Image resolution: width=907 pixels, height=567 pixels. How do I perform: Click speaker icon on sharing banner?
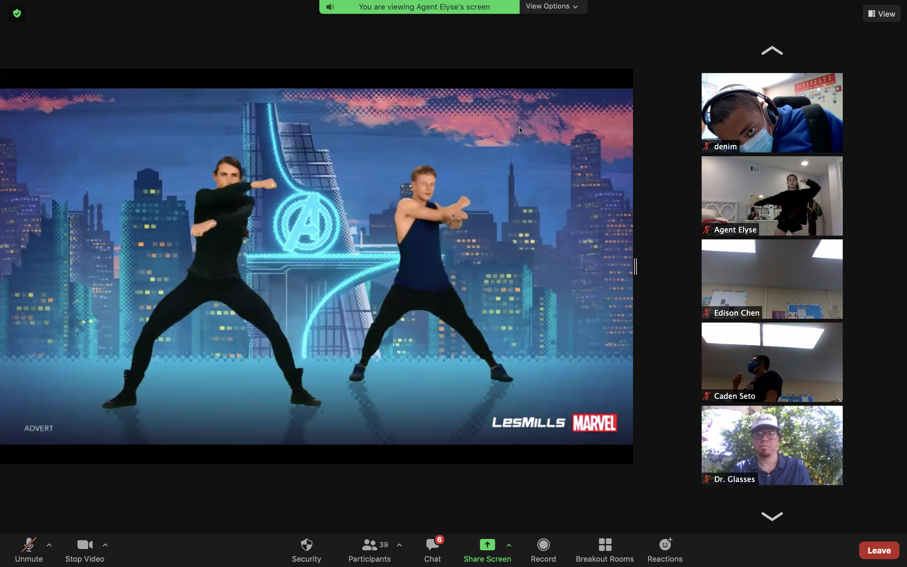[x=330, y=7]
